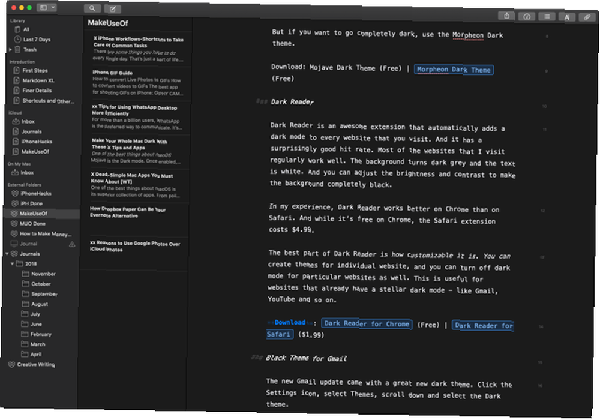Select the iCloud Inbox tray icon
Image resolution: width=600 pixels, height=420 pixels.
(16, 121)
